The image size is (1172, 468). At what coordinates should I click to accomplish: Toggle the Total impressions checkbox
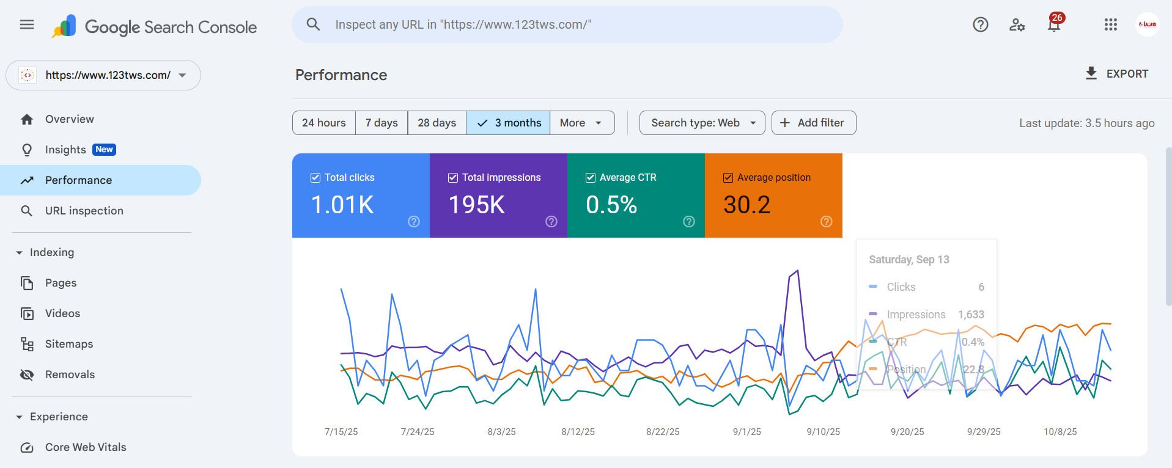pyautogui.click(x=453, y=178)
